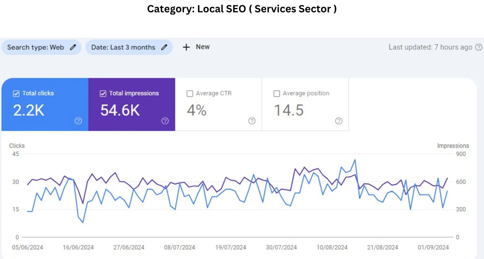This screenshot has height=259, width=484.
Task: Enable the Average position checkbox
Action: pyautogui.click(x=277, y=94)
